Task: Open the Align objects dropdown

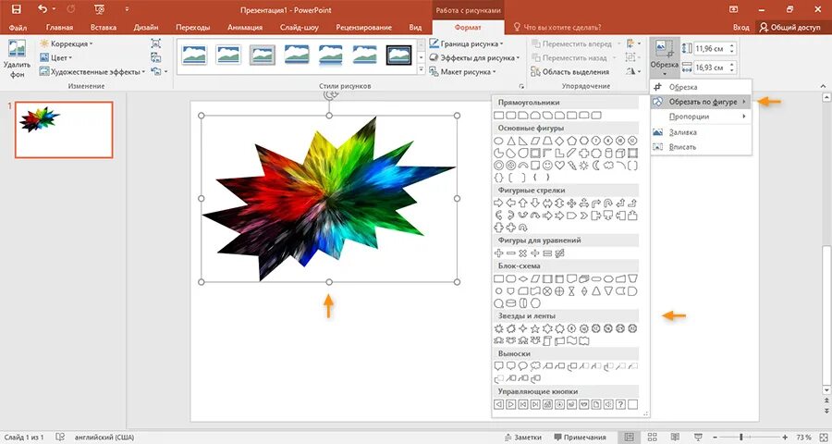Action: tap(633, 43)
